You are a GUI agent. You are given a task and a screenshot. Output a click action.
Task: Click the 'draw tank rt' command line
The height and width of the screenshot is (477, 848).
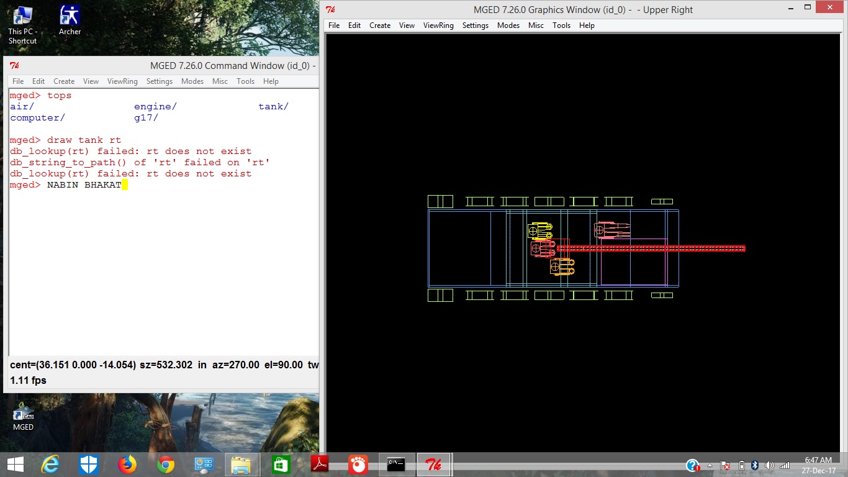coord(66,140)
